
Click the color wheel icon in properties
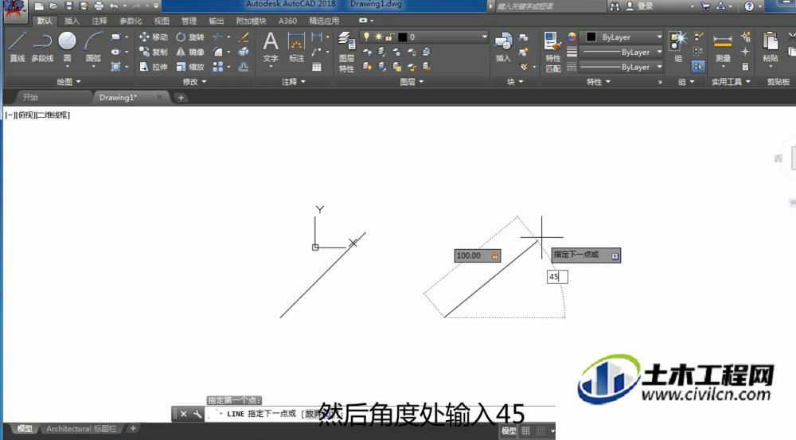pos(572,37)
